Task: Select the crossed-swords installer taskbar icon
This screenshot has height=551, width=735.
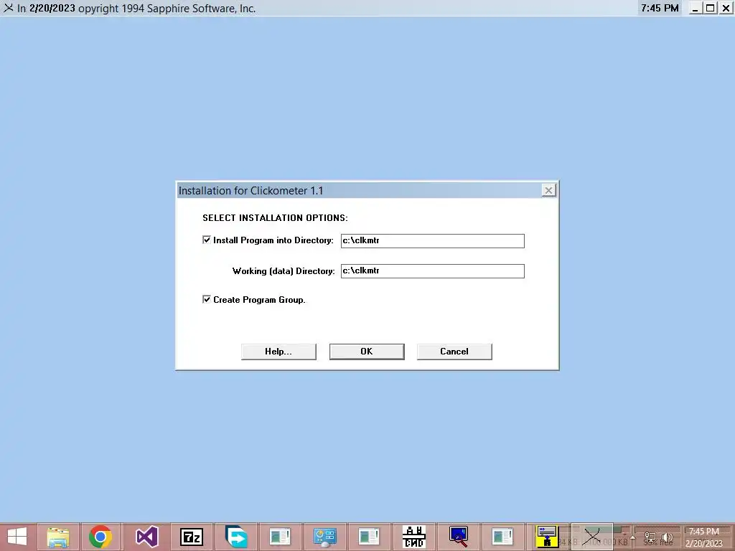Action: tap(591, 537)
